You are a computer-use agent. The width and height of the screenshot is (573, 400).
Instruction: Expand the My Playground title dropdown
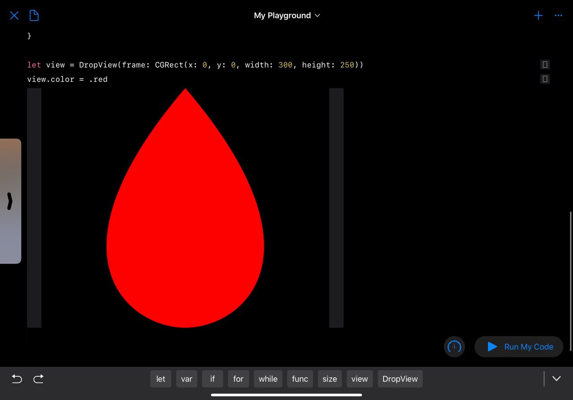(287, 16)
